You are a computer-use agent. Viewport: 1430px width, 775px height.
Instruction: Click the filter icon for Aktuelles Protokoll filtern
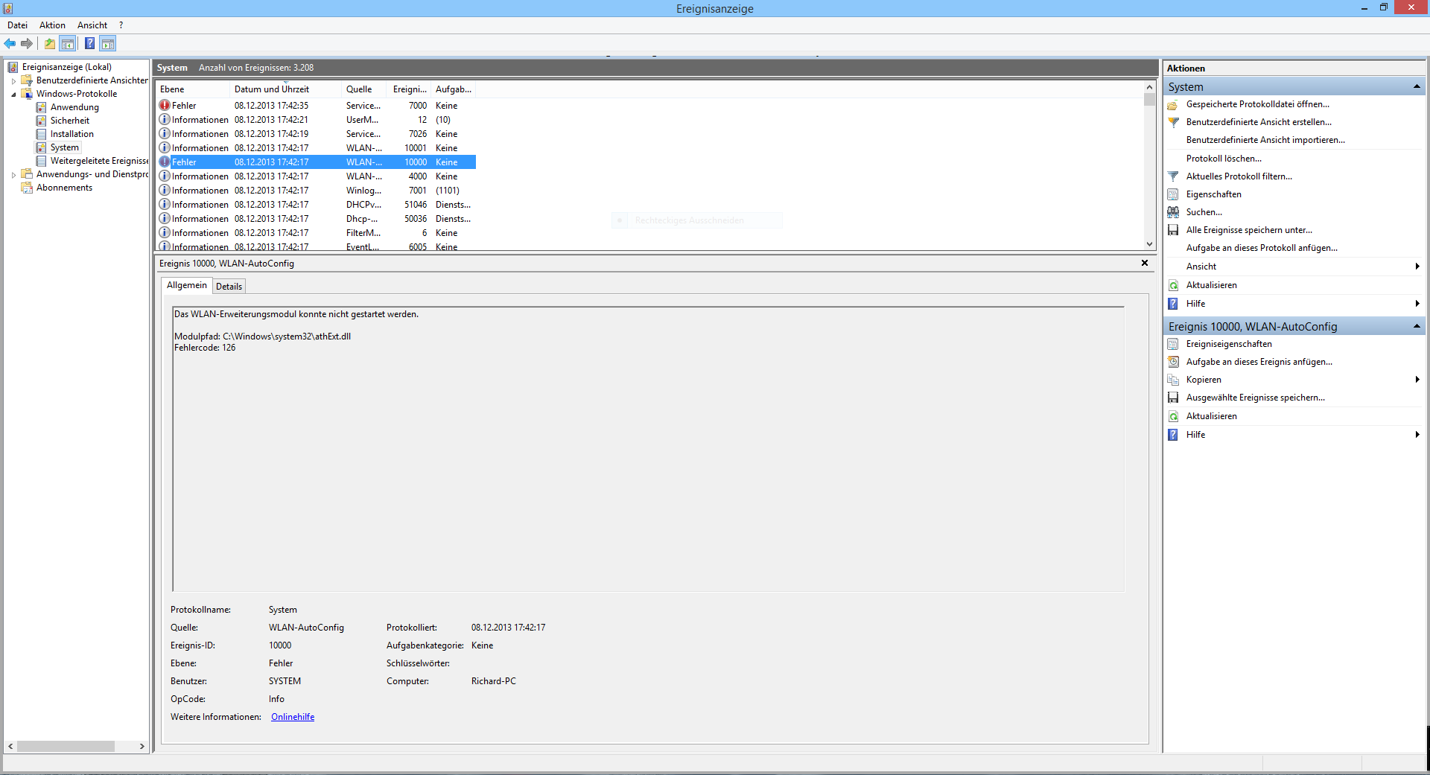pos(1173,176)
